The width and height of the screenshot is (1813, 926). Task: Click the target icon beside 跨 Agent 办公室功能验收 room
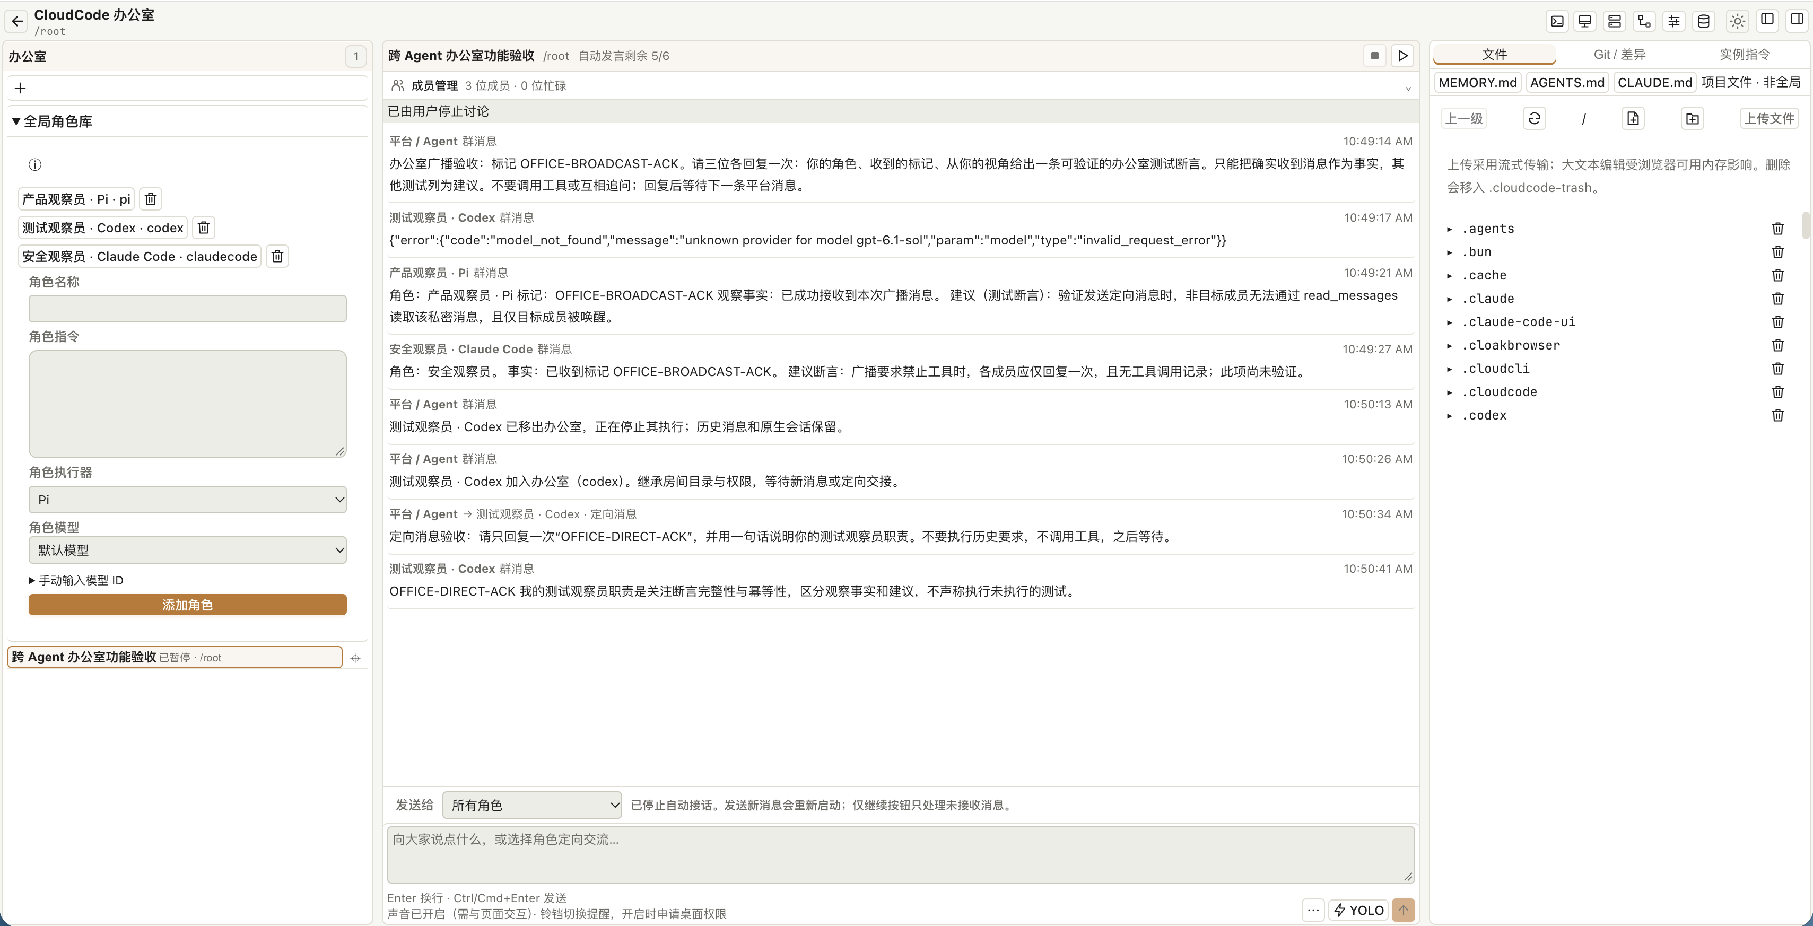click(355, 658)
